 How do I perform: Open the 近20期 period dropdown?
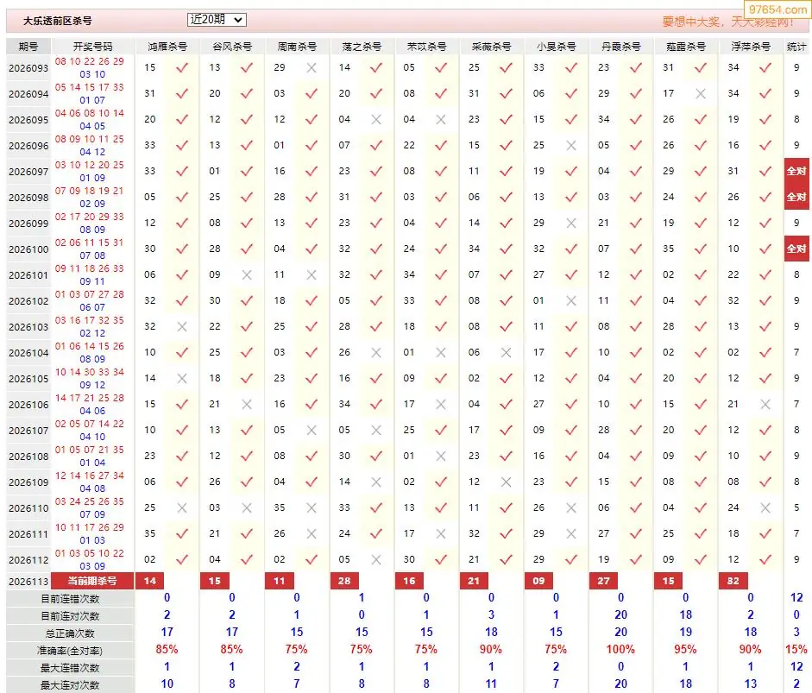(217, 20)
